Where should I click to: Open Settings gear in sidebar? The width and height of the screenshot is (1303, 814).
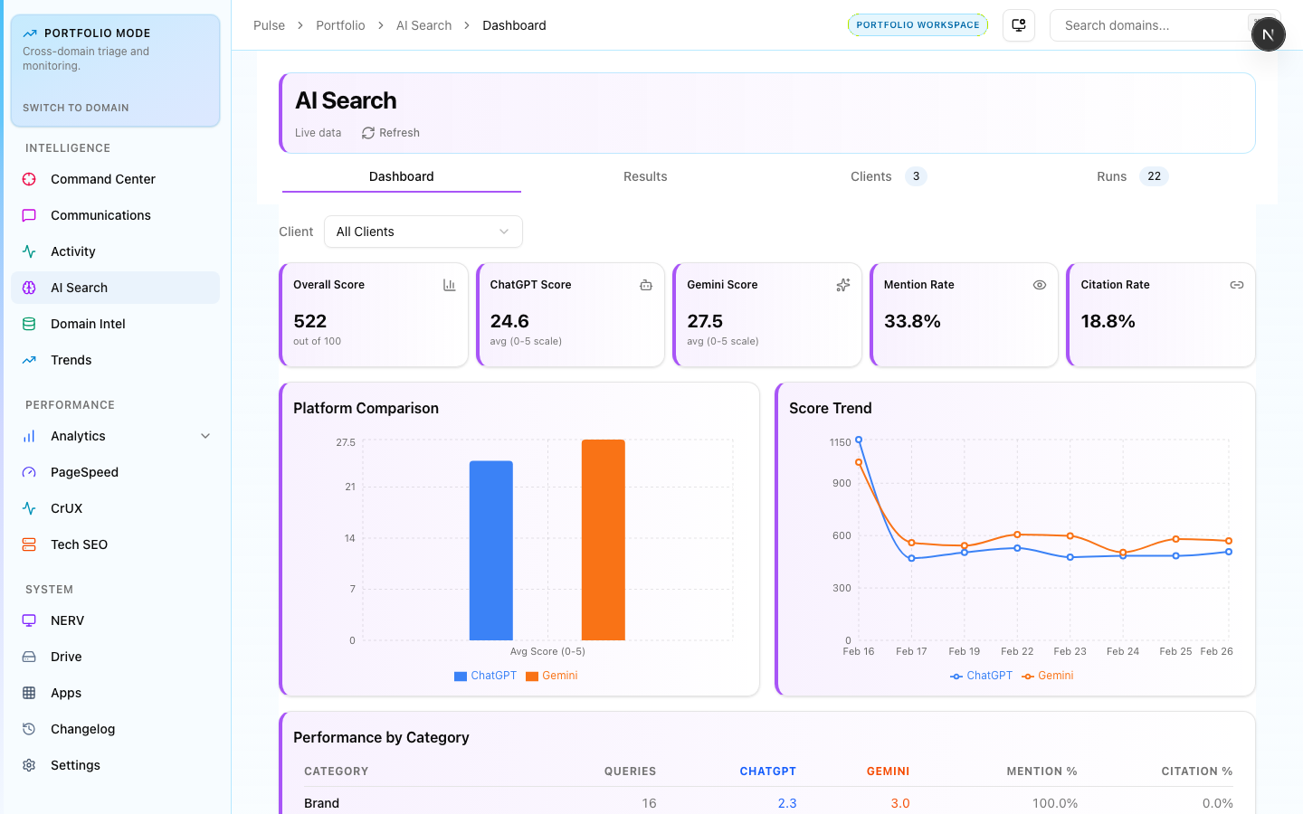(29, 765)
